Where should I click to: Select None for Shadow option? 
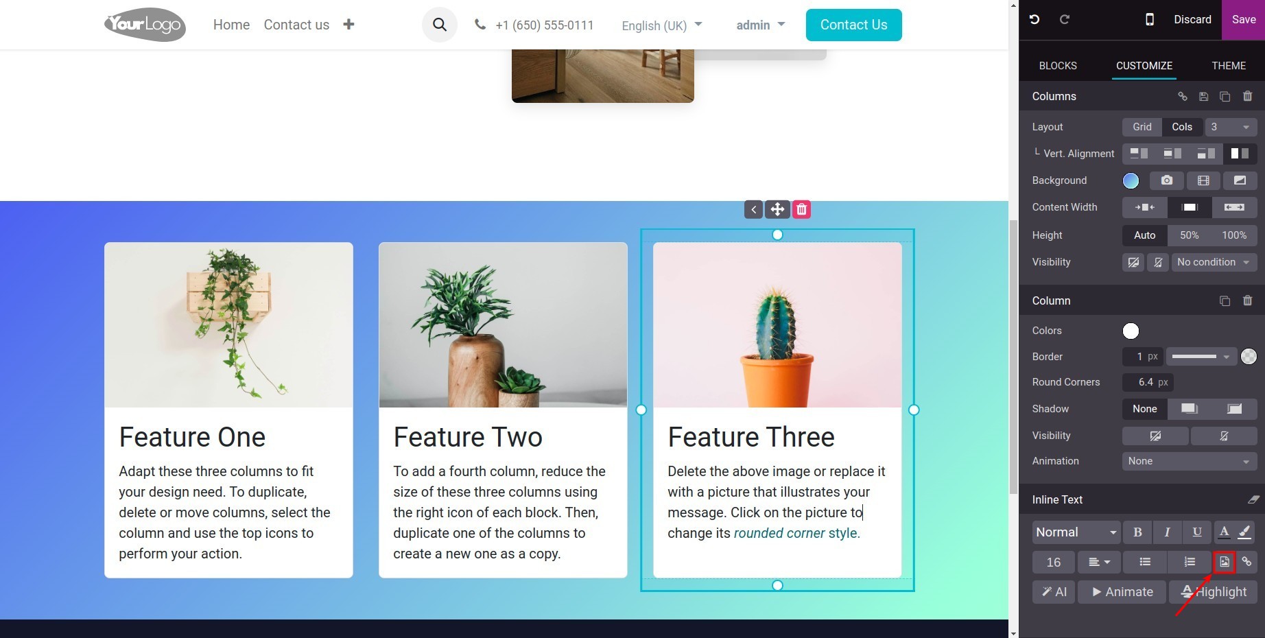click(x=1144, y=409)
